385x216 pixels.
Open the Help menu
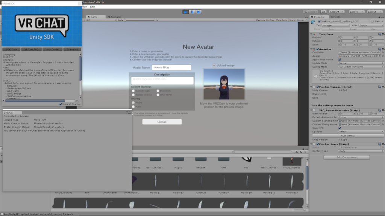(x=92, y=7)
